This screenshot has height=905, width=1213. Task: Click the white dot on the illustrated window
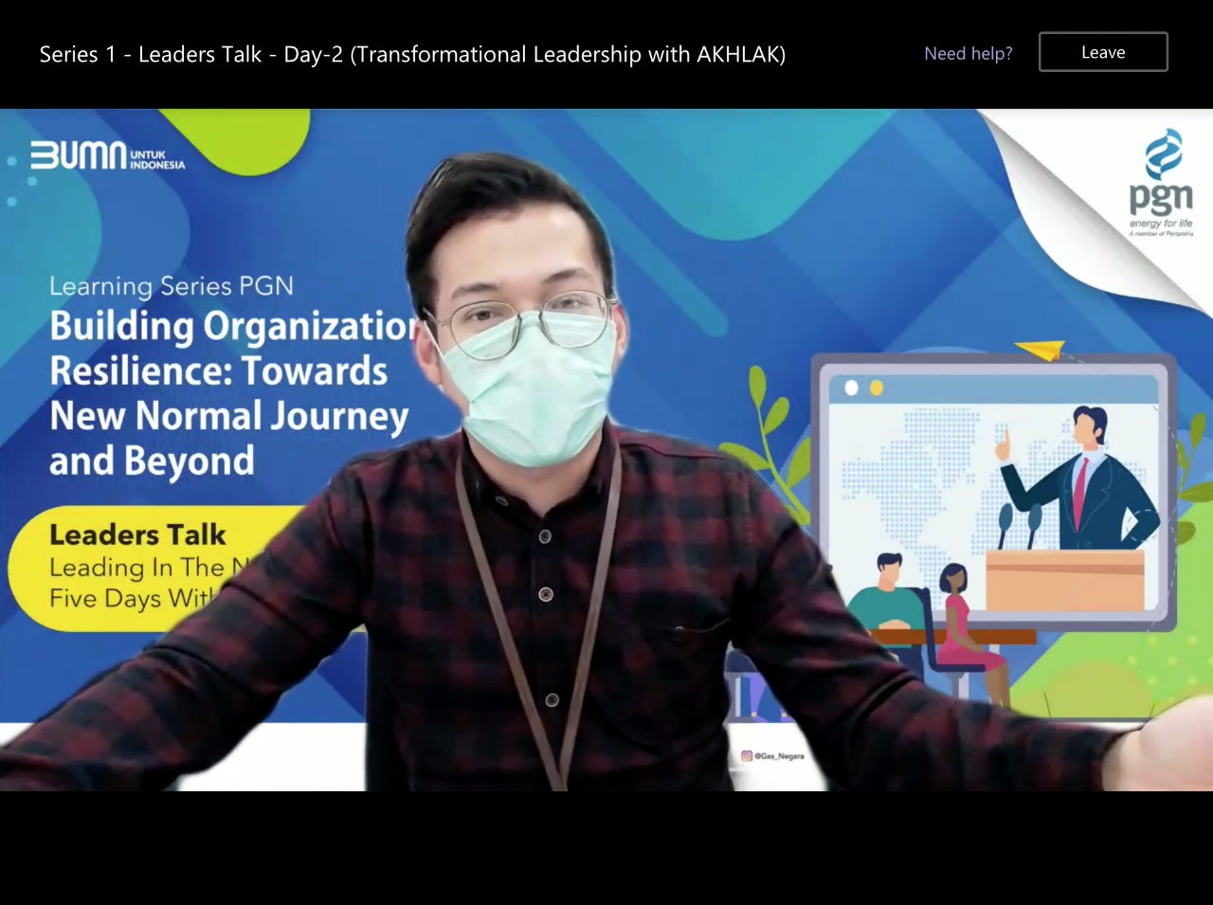pos(851,388)
